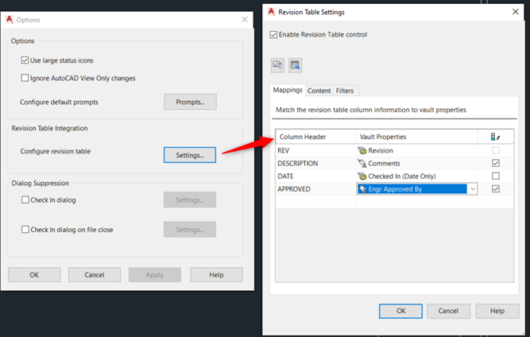Enable Check In dialog suppression checkbox
Image resolution: width=530 pixels, height=337 pixels.
pos(25,199)
